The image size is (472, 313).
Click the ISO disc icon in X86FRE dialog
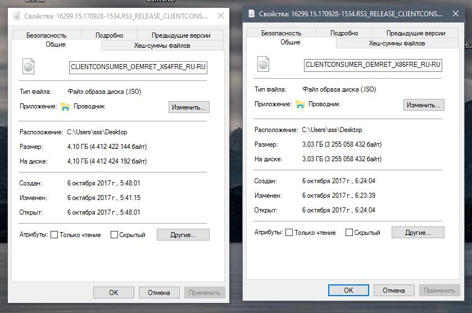tap(263, 64)
